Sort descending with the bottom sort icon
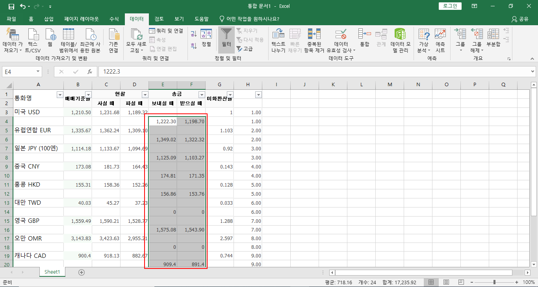The height and width of the screenshot is (287, 538). click(194, 46)
